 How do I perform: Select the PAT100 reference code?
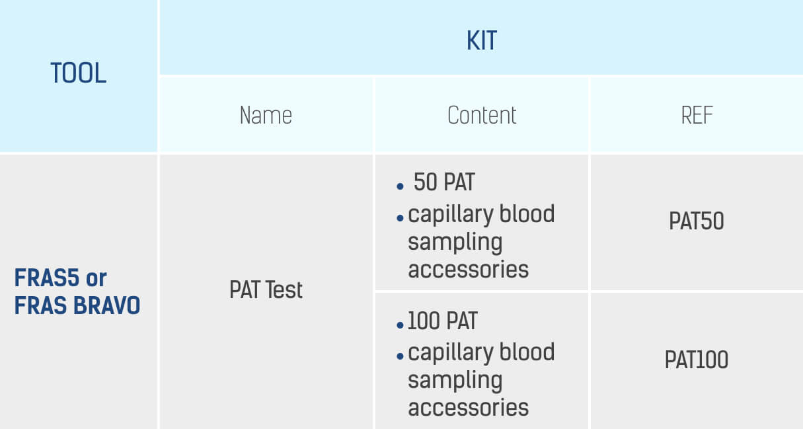pos(697,360)
